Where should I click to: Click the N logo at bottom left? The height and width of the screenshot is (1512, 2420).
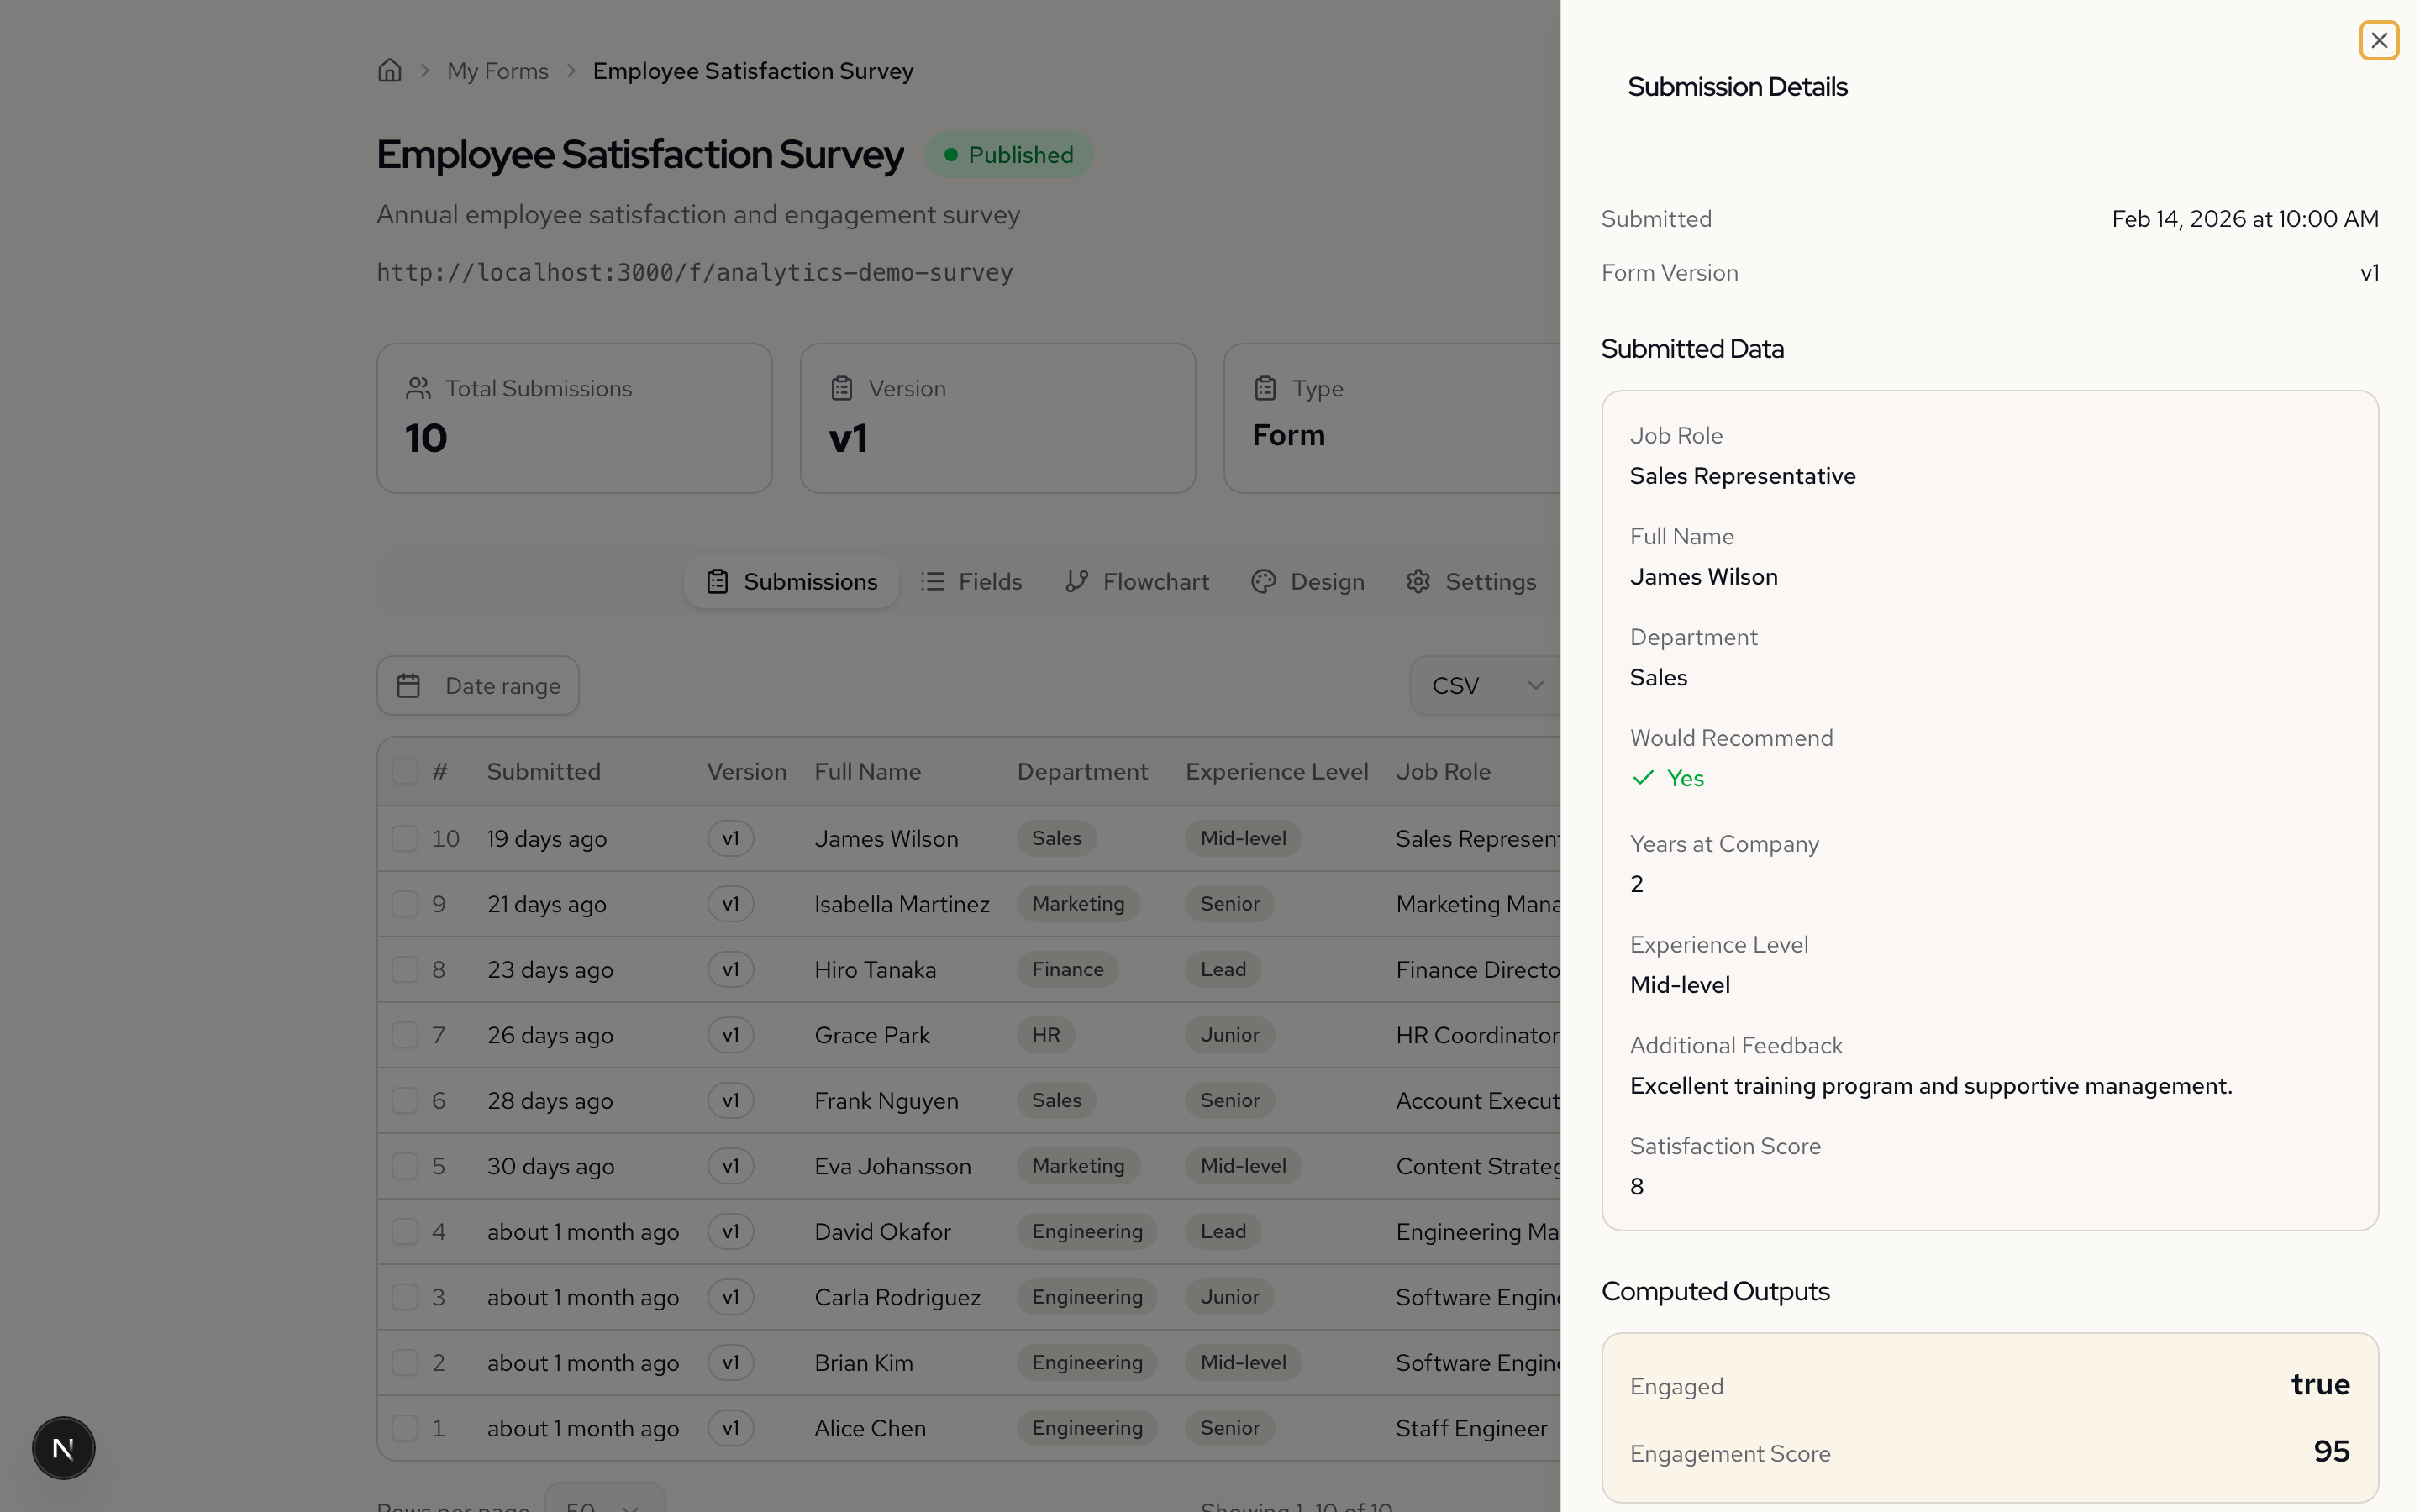tap(63, 1447)
